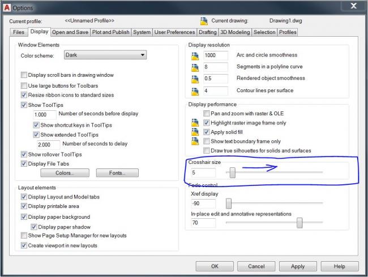
Task: Enable Display scroll bars in drawing window
Action: (24, 75)
